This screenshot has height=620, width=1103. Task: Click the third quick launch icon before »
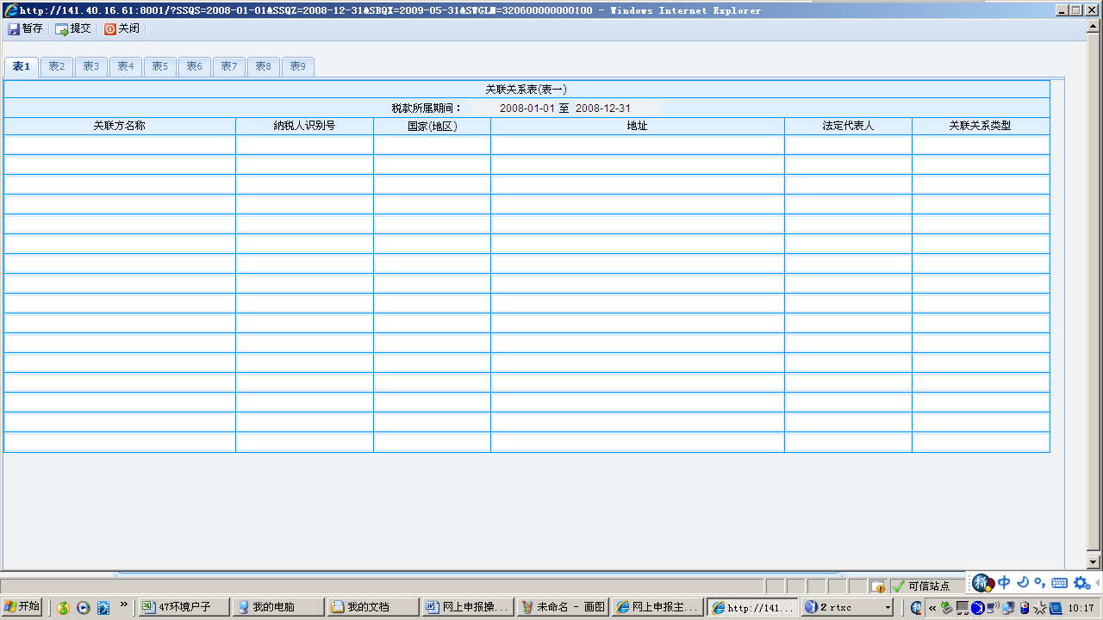(x=103, y=608)
